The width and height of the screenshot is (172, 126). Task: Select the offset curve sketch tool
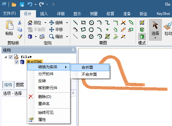pos(115,30)
